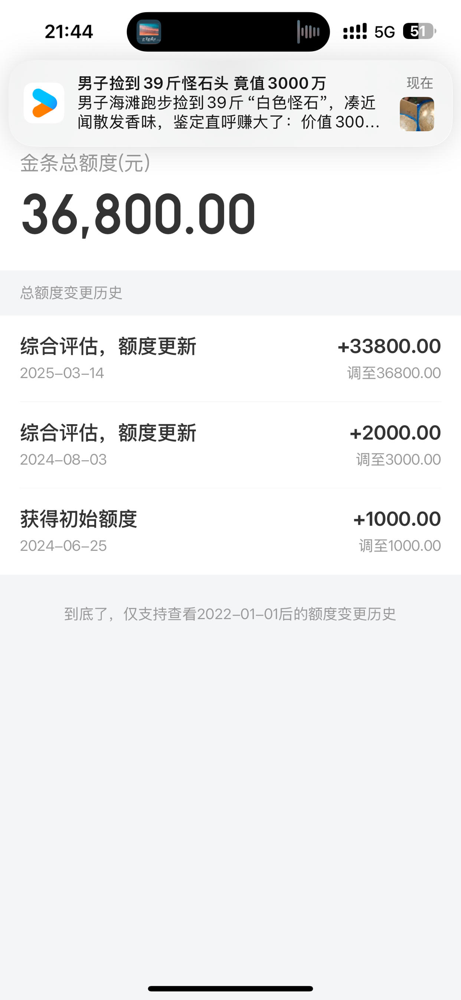Tap the +2000.00 increase amount
Viewport: 461px width, 1000px height.
395,433
